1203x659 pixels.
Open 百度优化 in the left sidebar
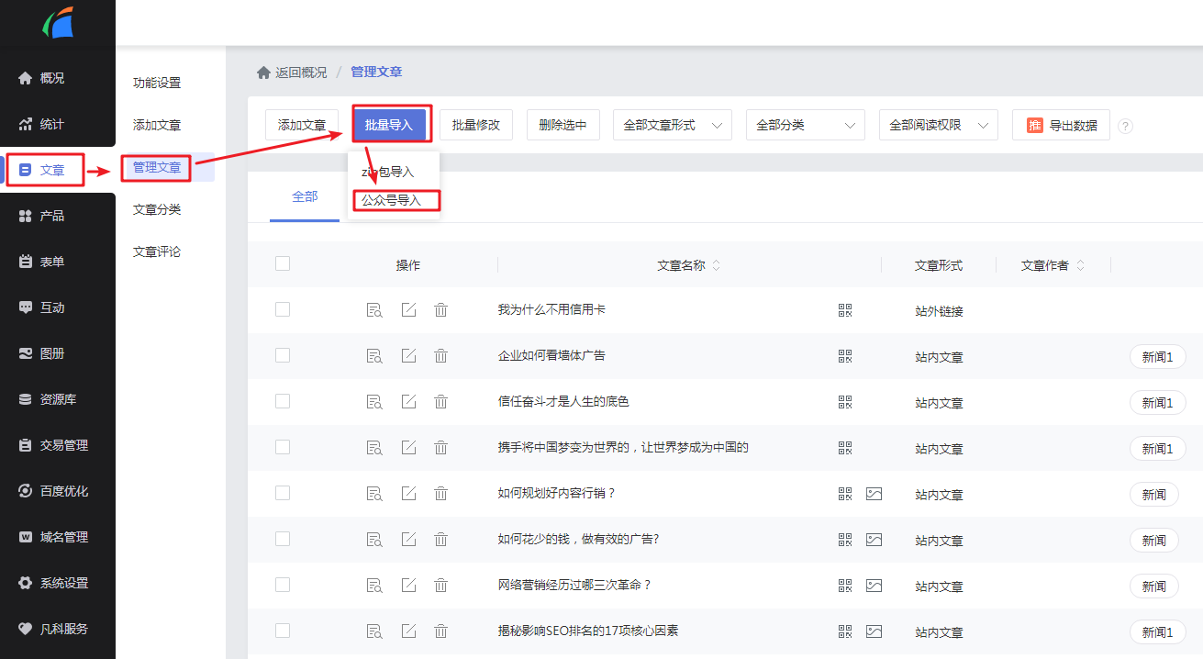[x=63, y=491]
